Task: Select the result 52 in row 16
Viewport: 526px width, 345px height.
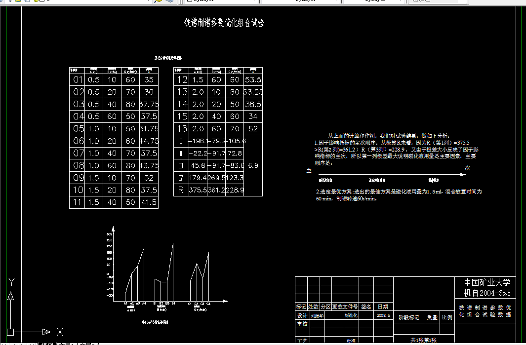Action: coord(253,129)
